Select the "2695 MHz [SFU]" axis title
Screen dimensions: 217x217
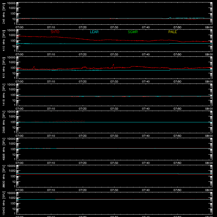tap(4, 122)
